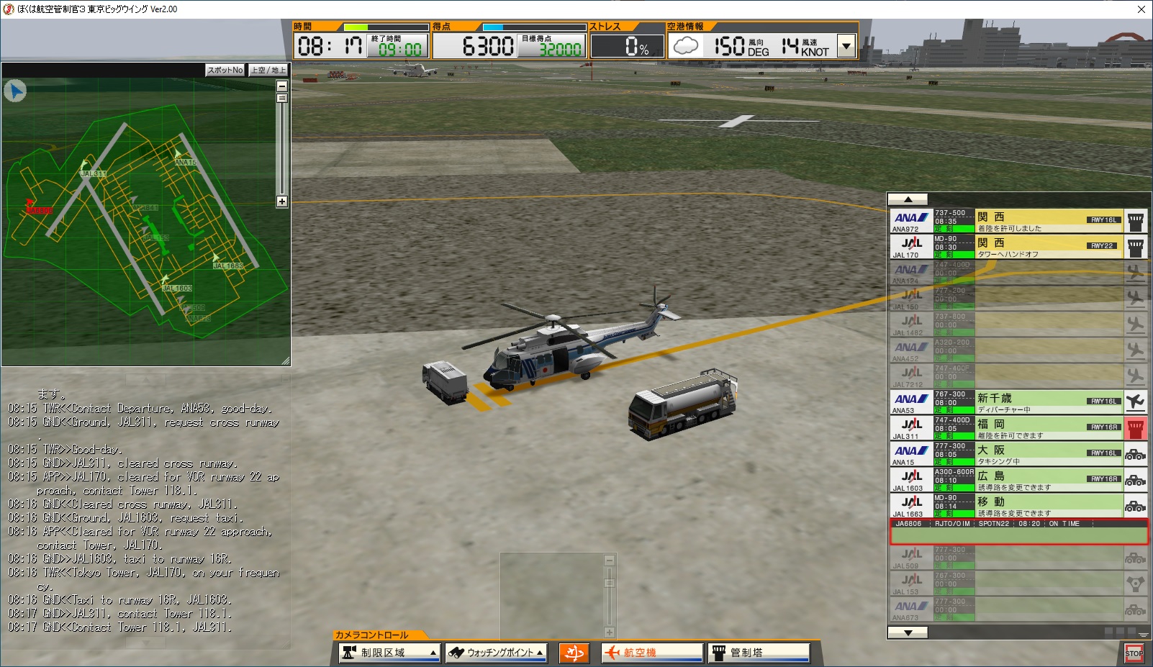Toggle the 上空/地上 air/ground radar view
The image size is (1153, 667).
point(268,70)
